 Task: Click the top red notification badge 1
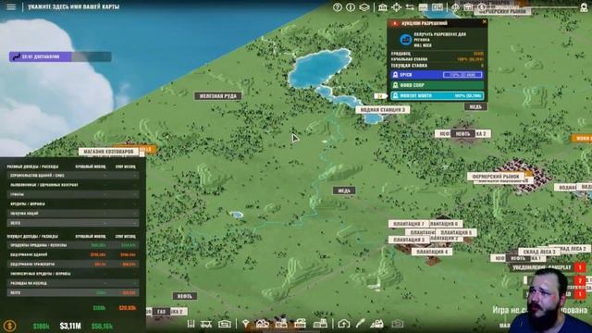[x=580, y=267]
